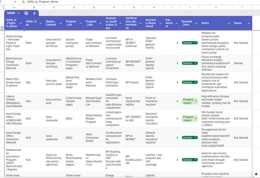This screenshot has width=260, height=178.
Task: Open Program_Type column filter dropdown
Action: click(x=100, y=23)
